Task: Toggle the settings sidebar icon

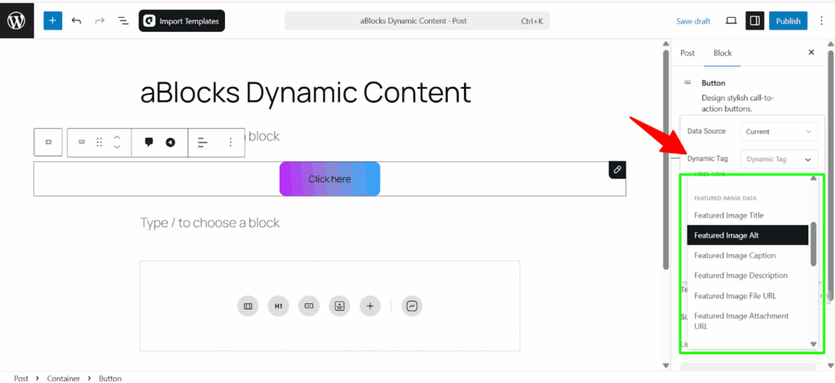Action: pos(754,20)
